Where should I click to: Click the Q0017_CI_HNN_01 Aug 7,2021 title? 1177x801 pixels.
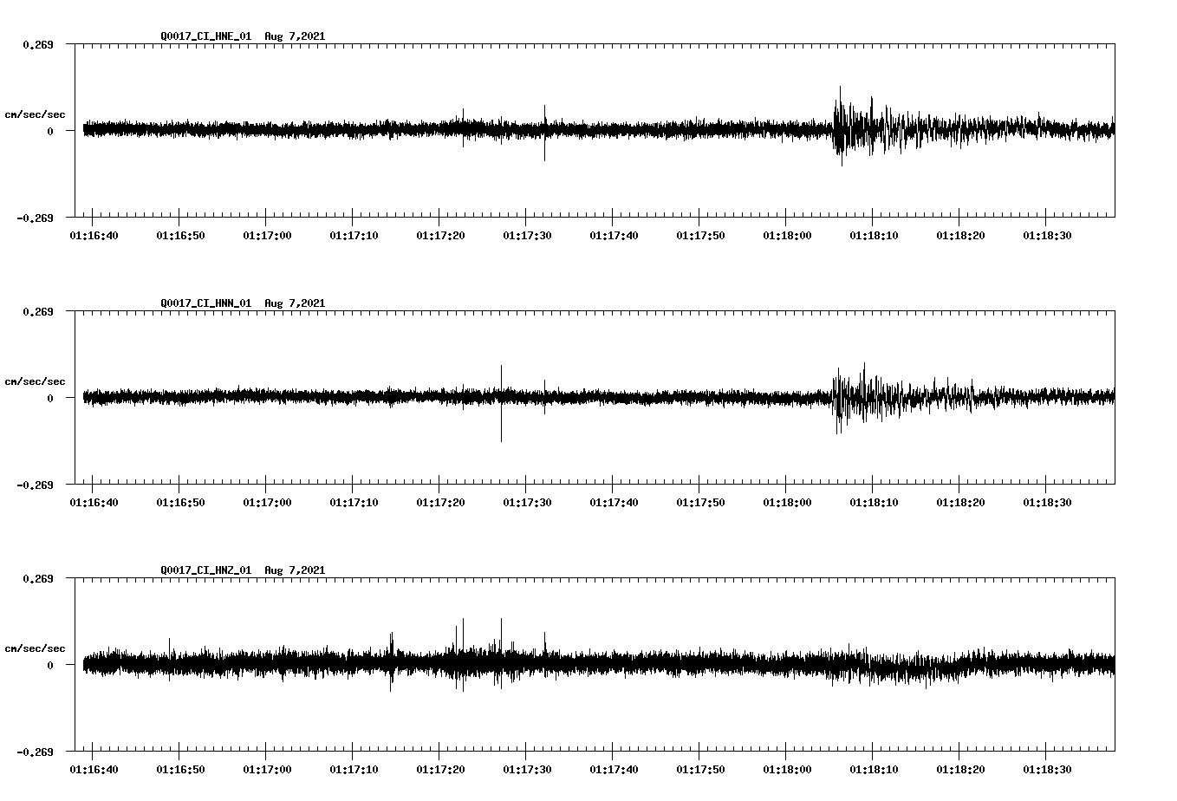(x=243, y=303)
